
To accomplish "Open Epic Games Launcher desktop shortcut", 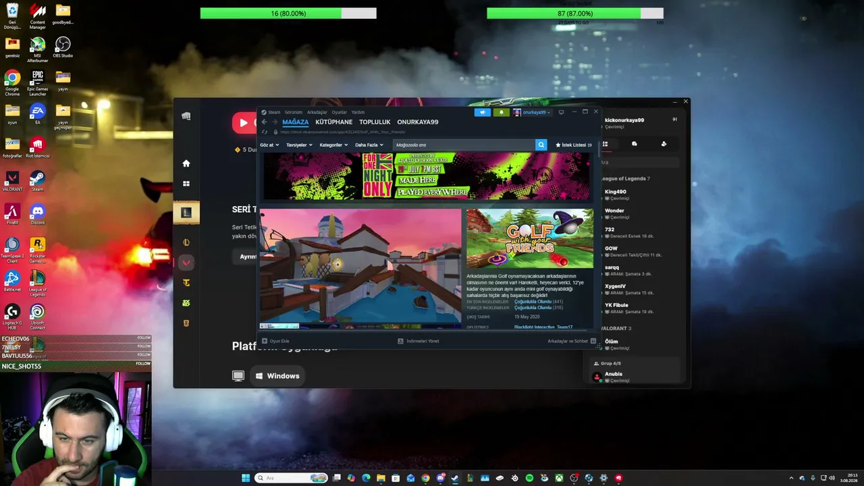I will tap(38, 83).
